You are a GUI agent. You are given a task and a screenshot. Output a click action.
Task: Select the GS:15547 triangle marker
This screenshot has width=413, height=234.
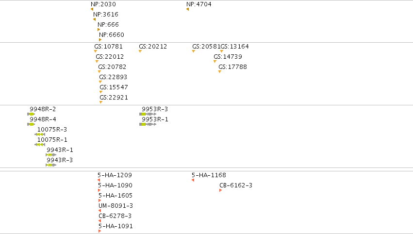pos(101,92)
